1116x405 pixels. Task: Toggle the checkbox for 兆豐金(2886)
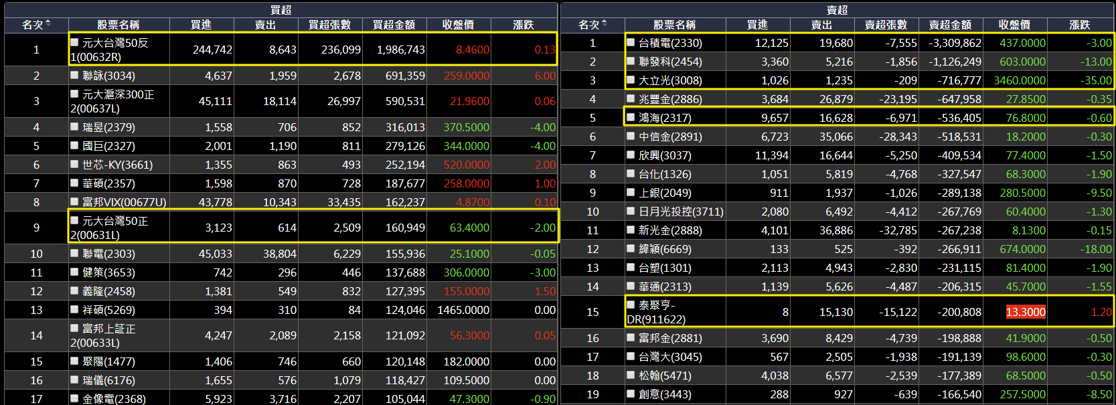pyautogui.click(x=631, y=98)
